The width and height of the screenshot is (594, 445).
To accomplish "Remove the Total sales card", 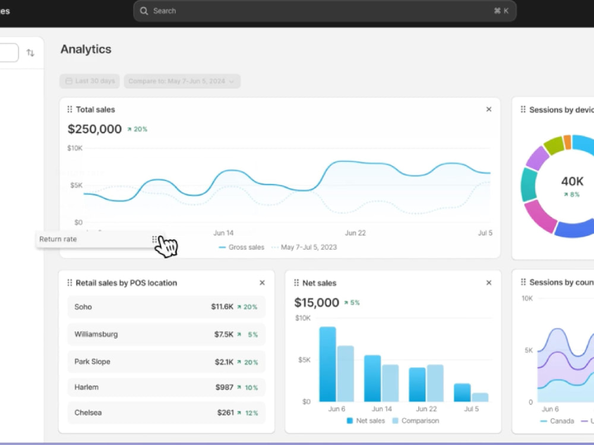I will pos(489,109).
